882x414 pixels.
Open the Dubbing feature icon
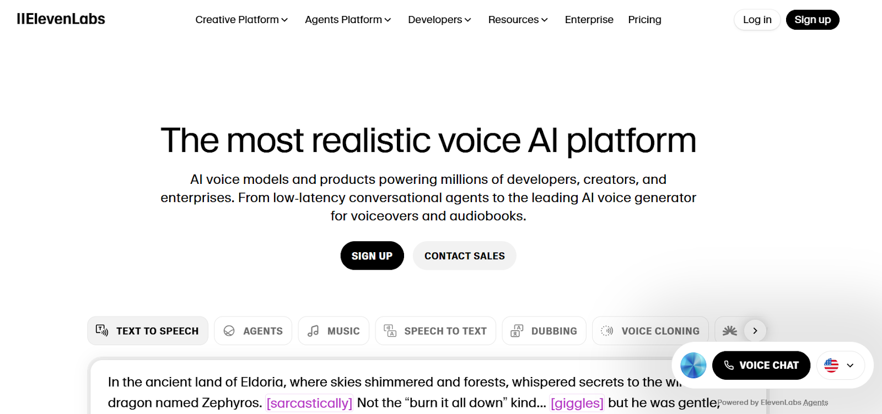point(517,330)
